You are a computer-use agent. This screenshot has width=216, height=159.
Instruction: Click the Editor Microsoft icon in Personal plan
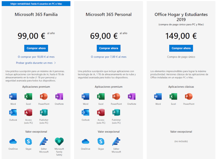(116, 141)
